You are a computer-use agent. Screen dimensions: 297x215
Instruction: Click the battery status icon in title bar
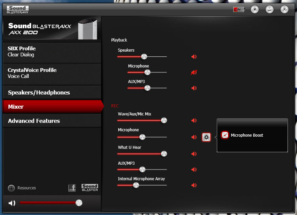click(x=239, y=9)
